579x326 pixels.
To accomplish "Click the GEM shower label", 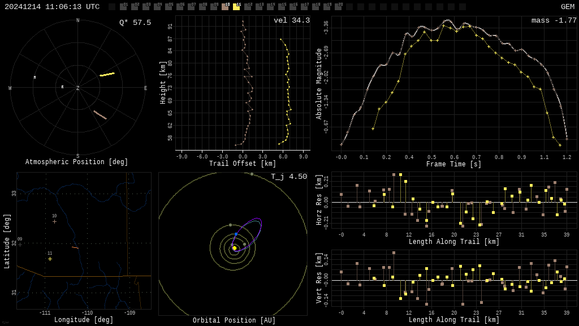I will pos(567,7).
